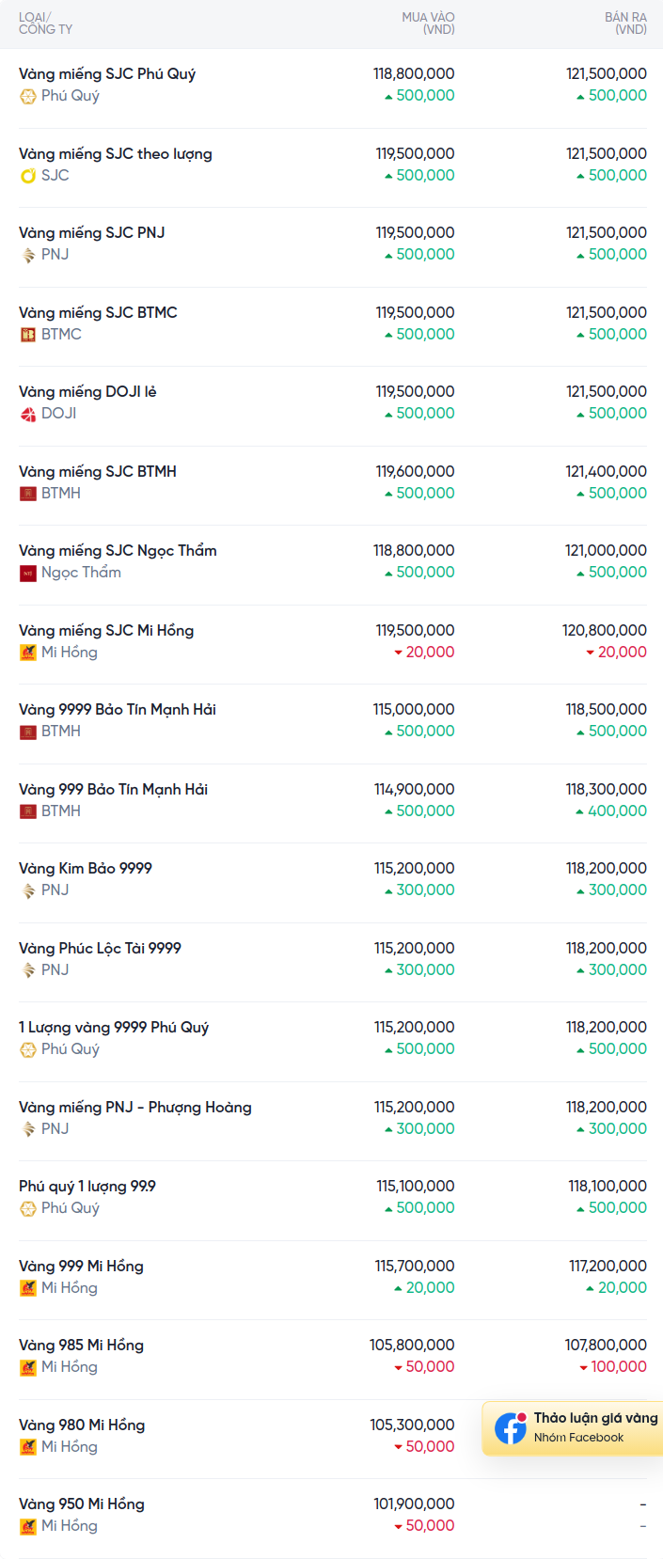The height and width of the screenshot is (1559, 663).
Task: Open Thảo luận giá vàng Facebook group
Action: [x=573, y=1427]
